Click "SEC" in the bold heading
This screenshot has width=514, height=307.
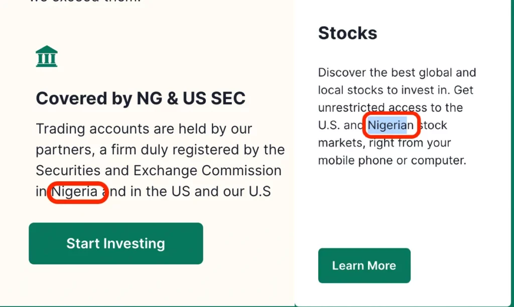click(227, 99)
